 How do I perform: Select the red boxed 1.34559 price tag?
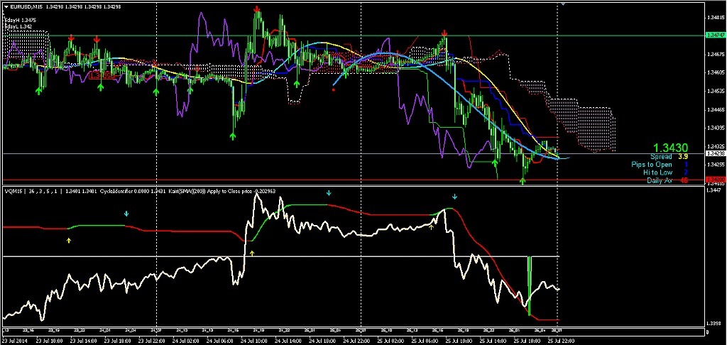[x=103, y=73]
